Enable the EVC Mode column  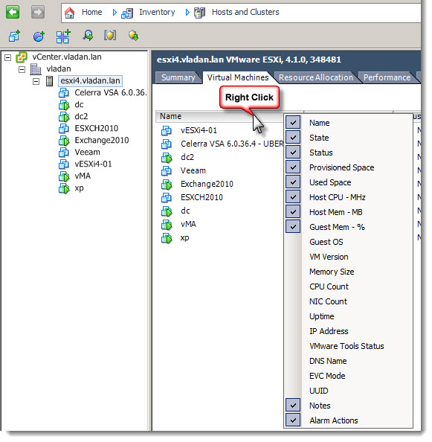tap(327, 376)
